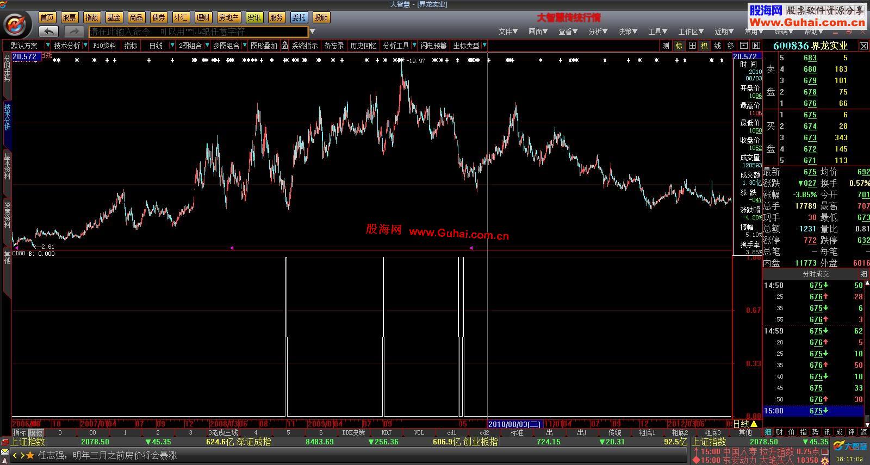
Task: Click the 移 move icon
Action: pos(730,46)
